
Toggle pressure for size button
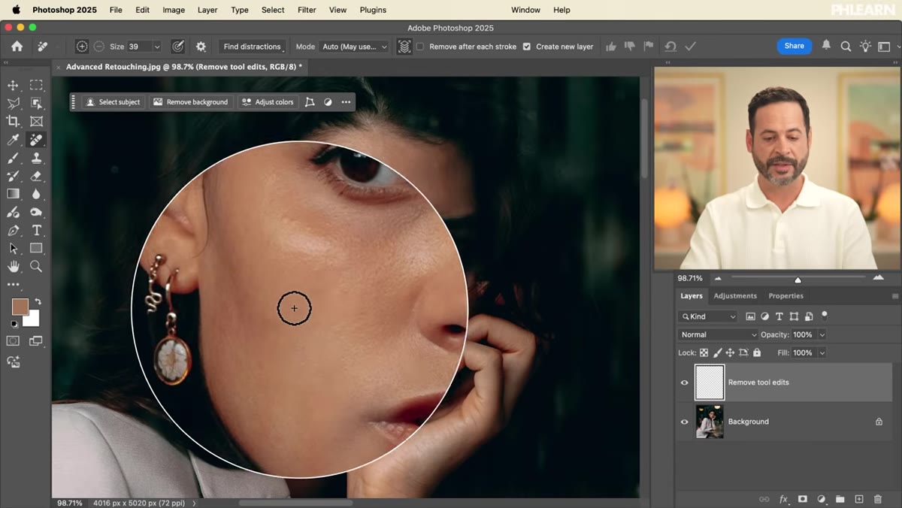(177, 47)
